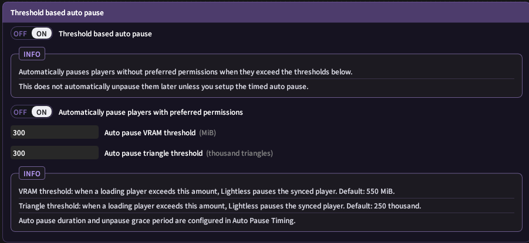Toggle auto pause for preferred permissions players

point(32,112)
